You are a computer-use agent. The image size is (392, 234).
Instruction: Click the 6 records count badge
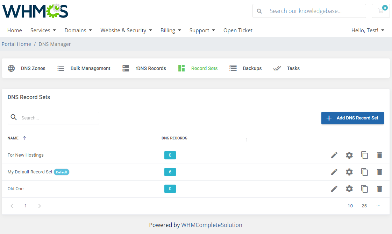point(170,172)
